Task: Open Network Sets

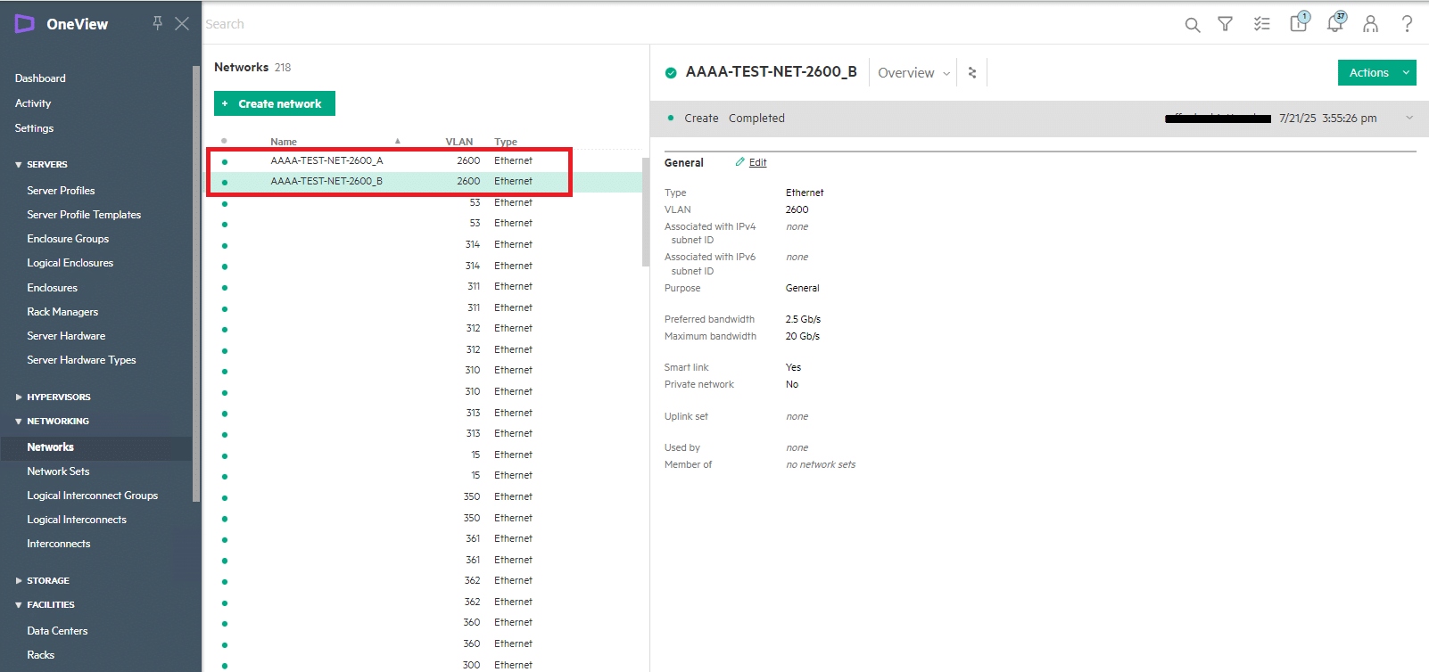Action: tap(58, 471)
